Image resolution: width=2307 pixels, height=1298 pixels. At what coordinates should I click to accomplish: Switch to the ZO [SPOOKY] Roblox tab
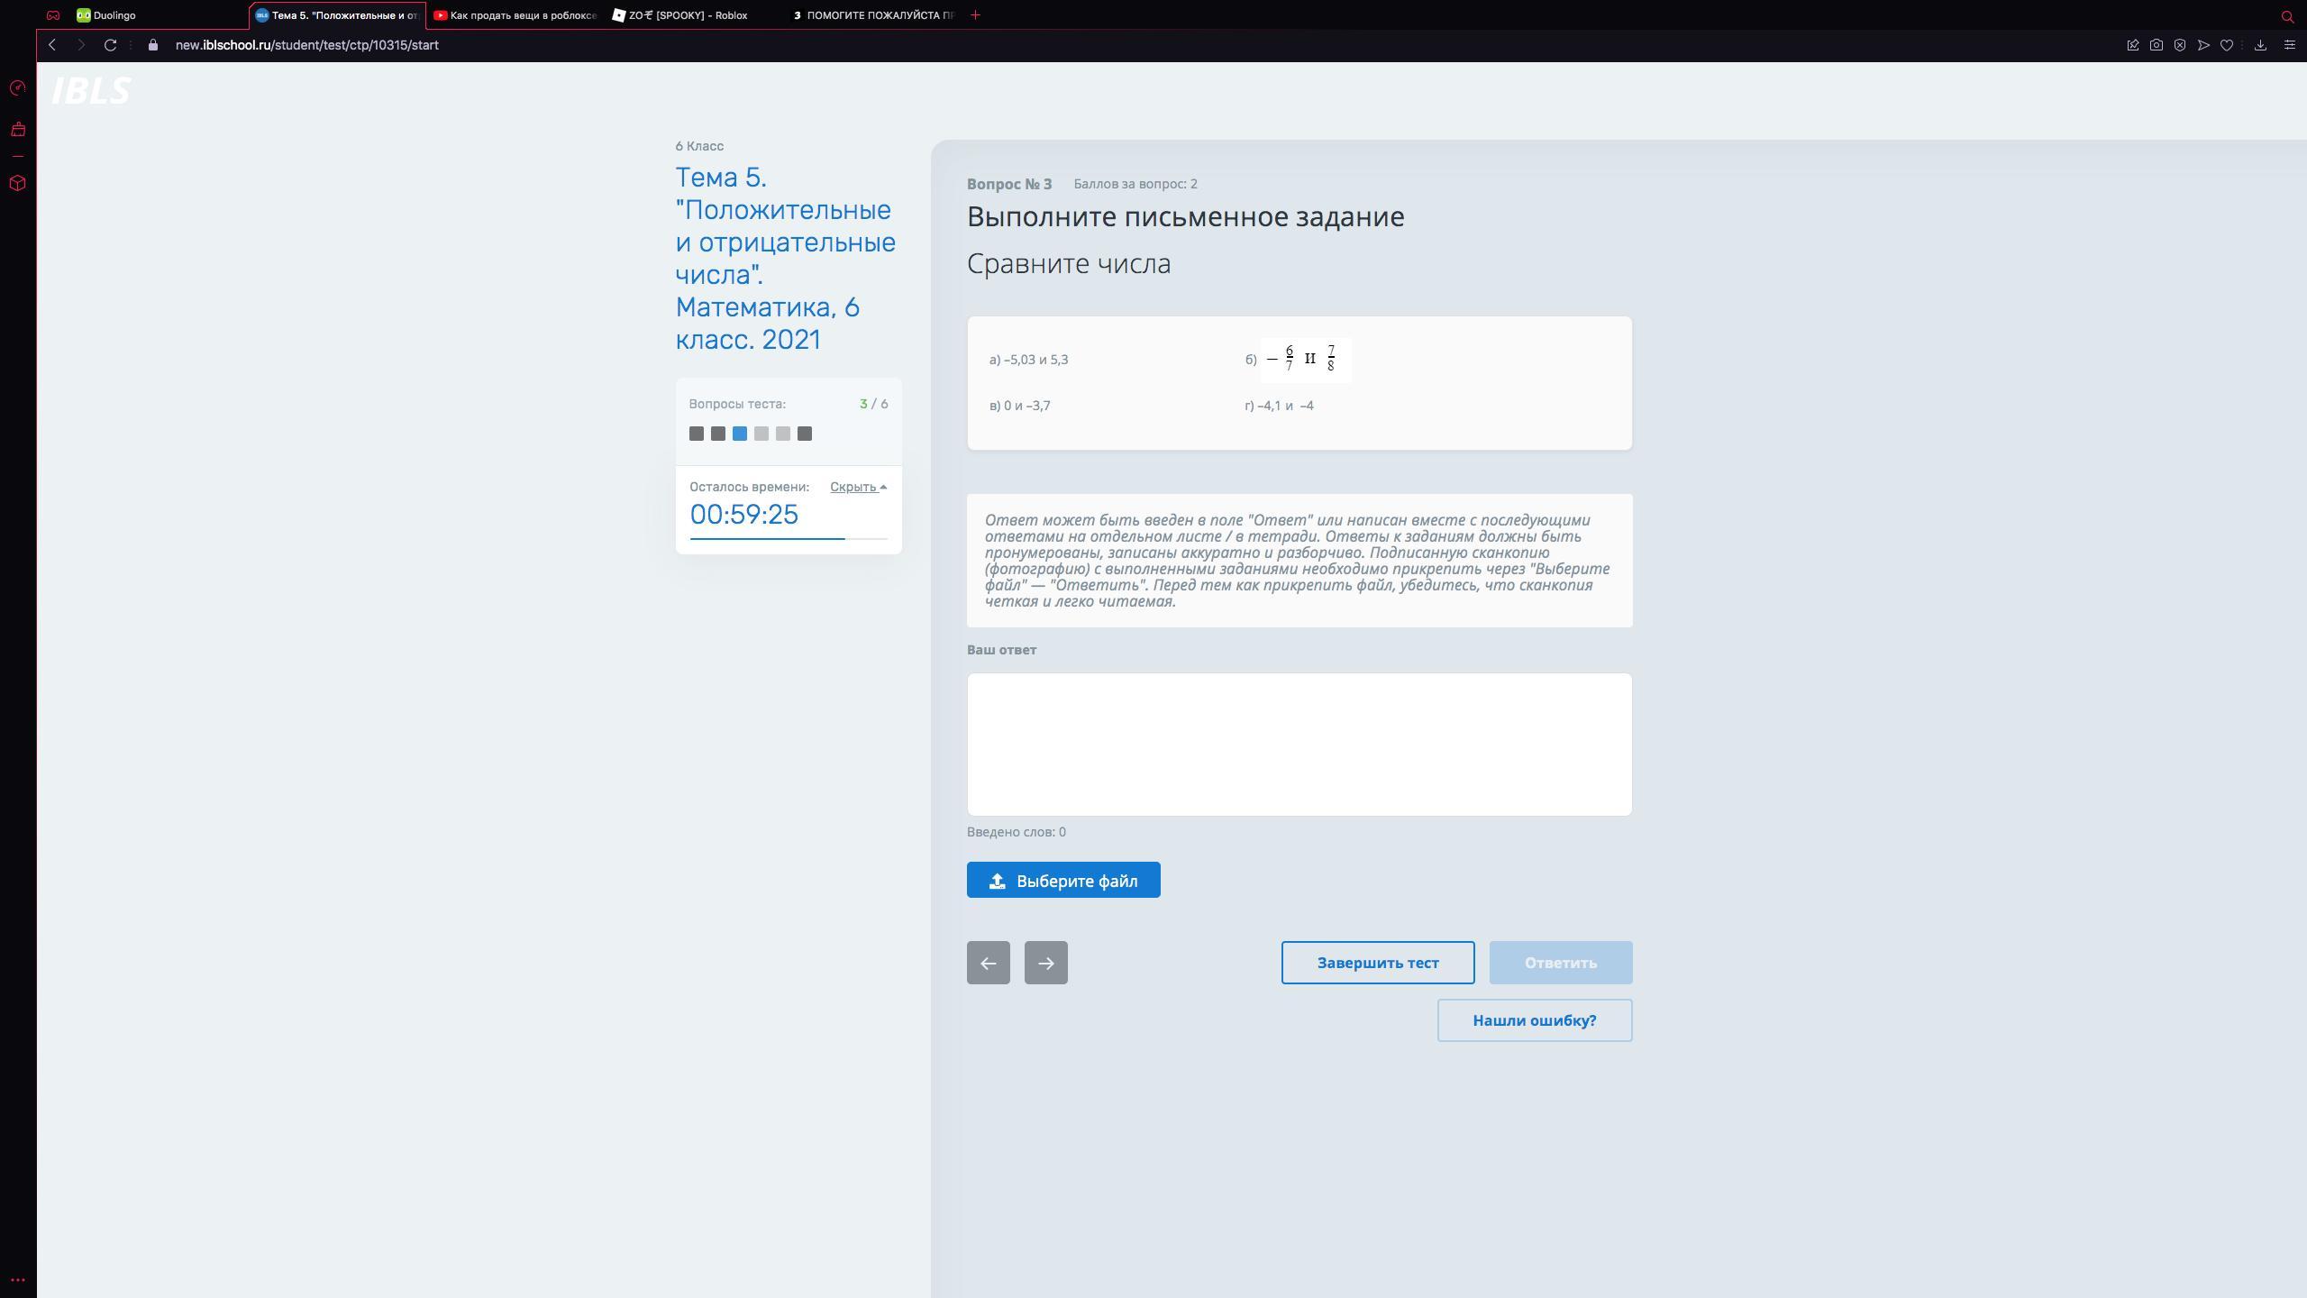pos(688,15)
